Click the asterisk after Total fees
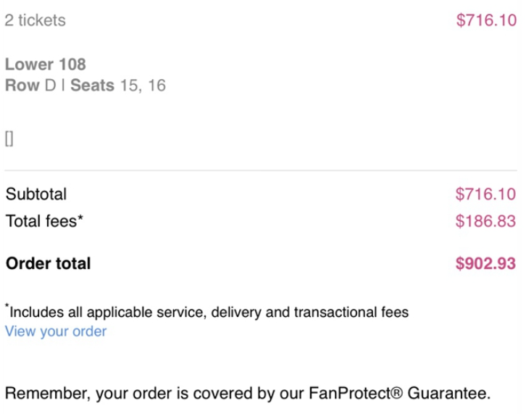This screenshot has width=526, height=414. pyautogui.click(x=80, y=218)
